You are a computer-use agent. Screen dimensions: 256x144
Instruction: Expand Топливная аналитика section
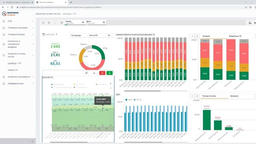[33, 28]
